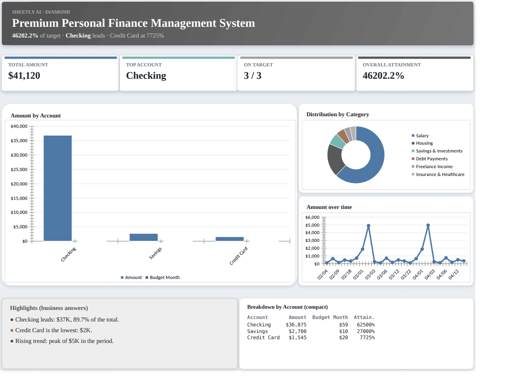
Task: Click the $1,545 amount in Credit Card row
Action: click(x=298, y=338)
